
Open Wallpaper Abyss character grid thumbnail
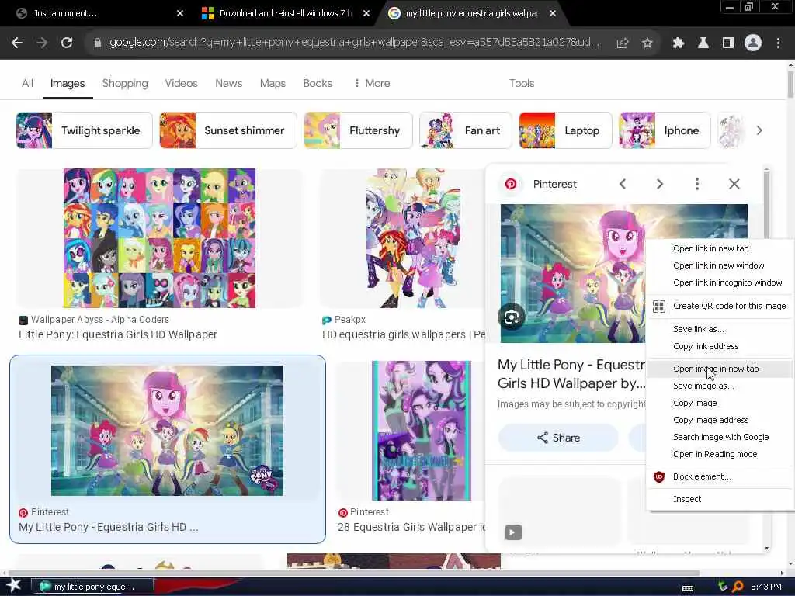pos(159,238)
